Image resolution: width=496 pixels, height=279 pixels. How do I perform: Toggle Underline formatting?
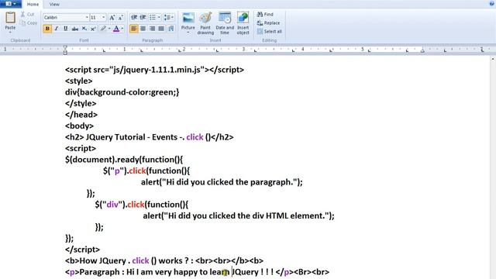click(x=65, y=29)
